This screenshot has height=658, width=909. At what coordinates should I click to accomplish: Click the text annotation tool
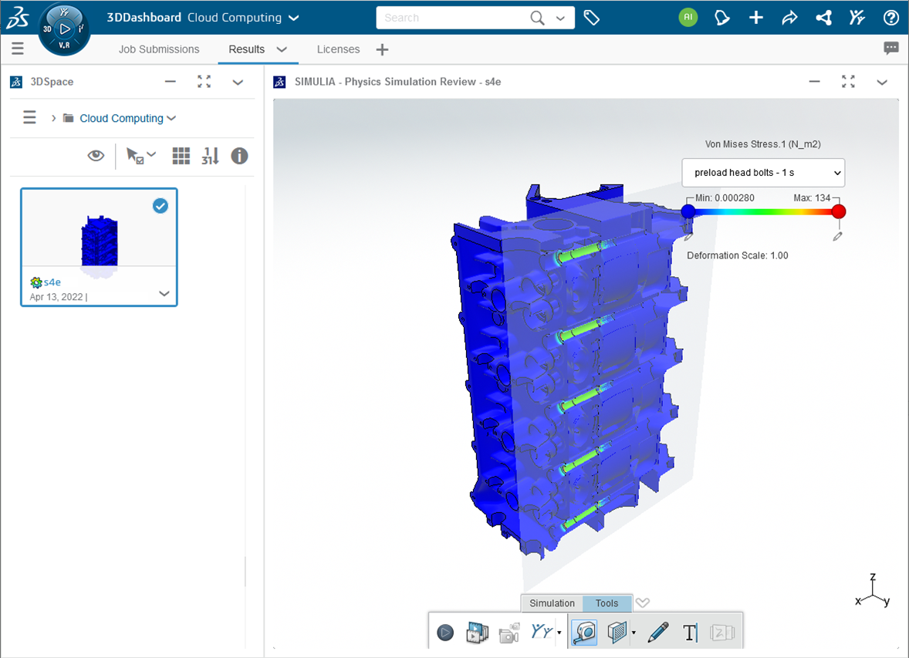(690, 633)
